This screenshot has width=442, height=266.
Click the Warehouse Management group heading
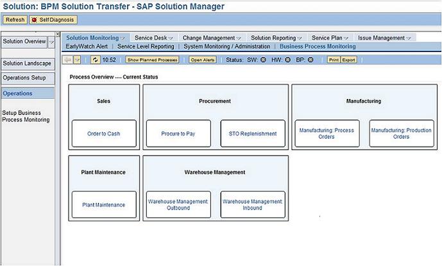[x=215, y=172]
